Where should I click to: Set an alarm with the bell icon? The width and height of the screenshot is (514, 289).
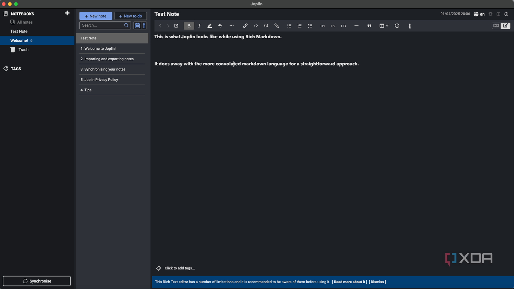(x=491, y=14)
